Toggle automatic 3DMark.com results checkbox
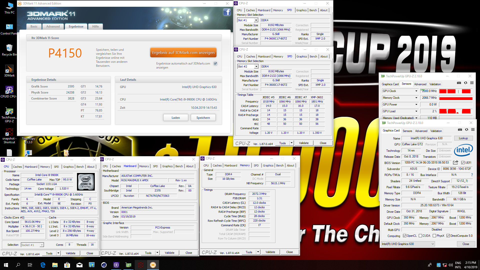The width and height of the screenshot is (480, 270). coord(215,63)
